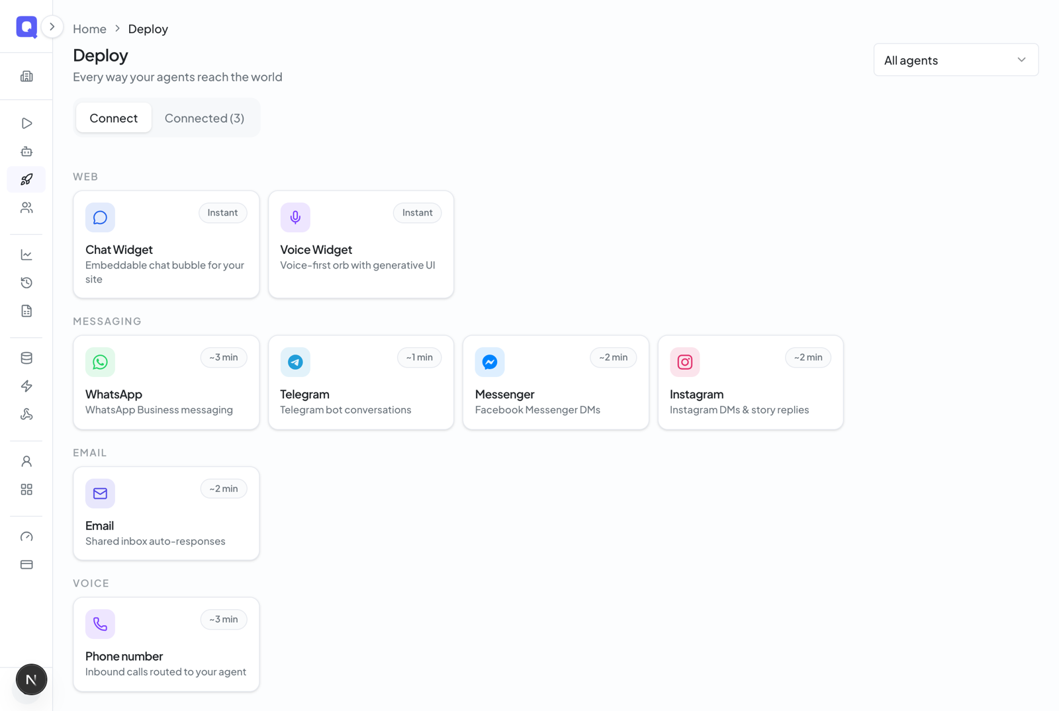The image size is (1059, 711).
Task: Click the VOICE section heading
Action: pos(91,583)
